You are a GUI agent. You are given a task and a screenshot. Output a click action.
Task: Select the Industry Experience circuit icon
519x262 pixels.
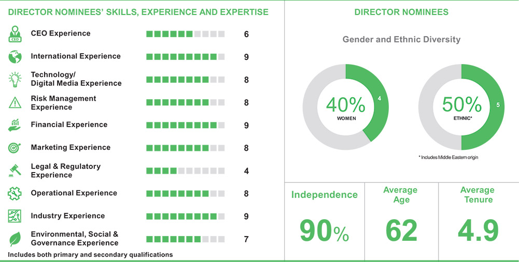click(x=15, y=216)
